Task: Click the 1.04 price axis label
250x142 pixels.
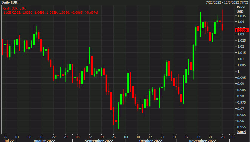Action: point(241,22)
